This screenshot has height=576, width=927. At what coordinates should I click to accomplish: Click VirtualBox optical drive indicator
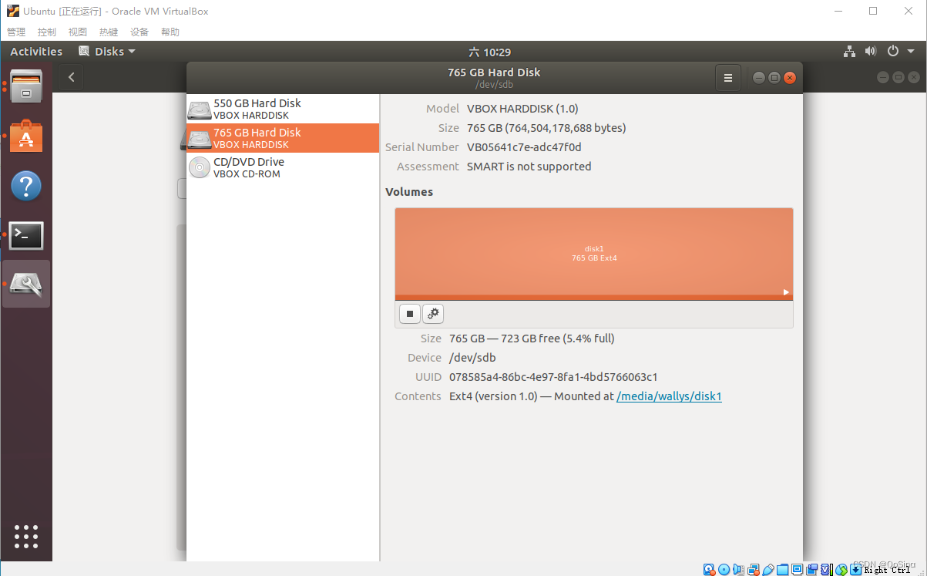click(724, 569)
